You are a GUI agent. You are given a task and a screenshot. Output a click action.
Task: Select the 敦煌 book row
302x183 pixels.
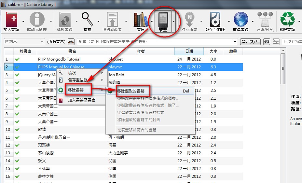[x=123, y=130]
